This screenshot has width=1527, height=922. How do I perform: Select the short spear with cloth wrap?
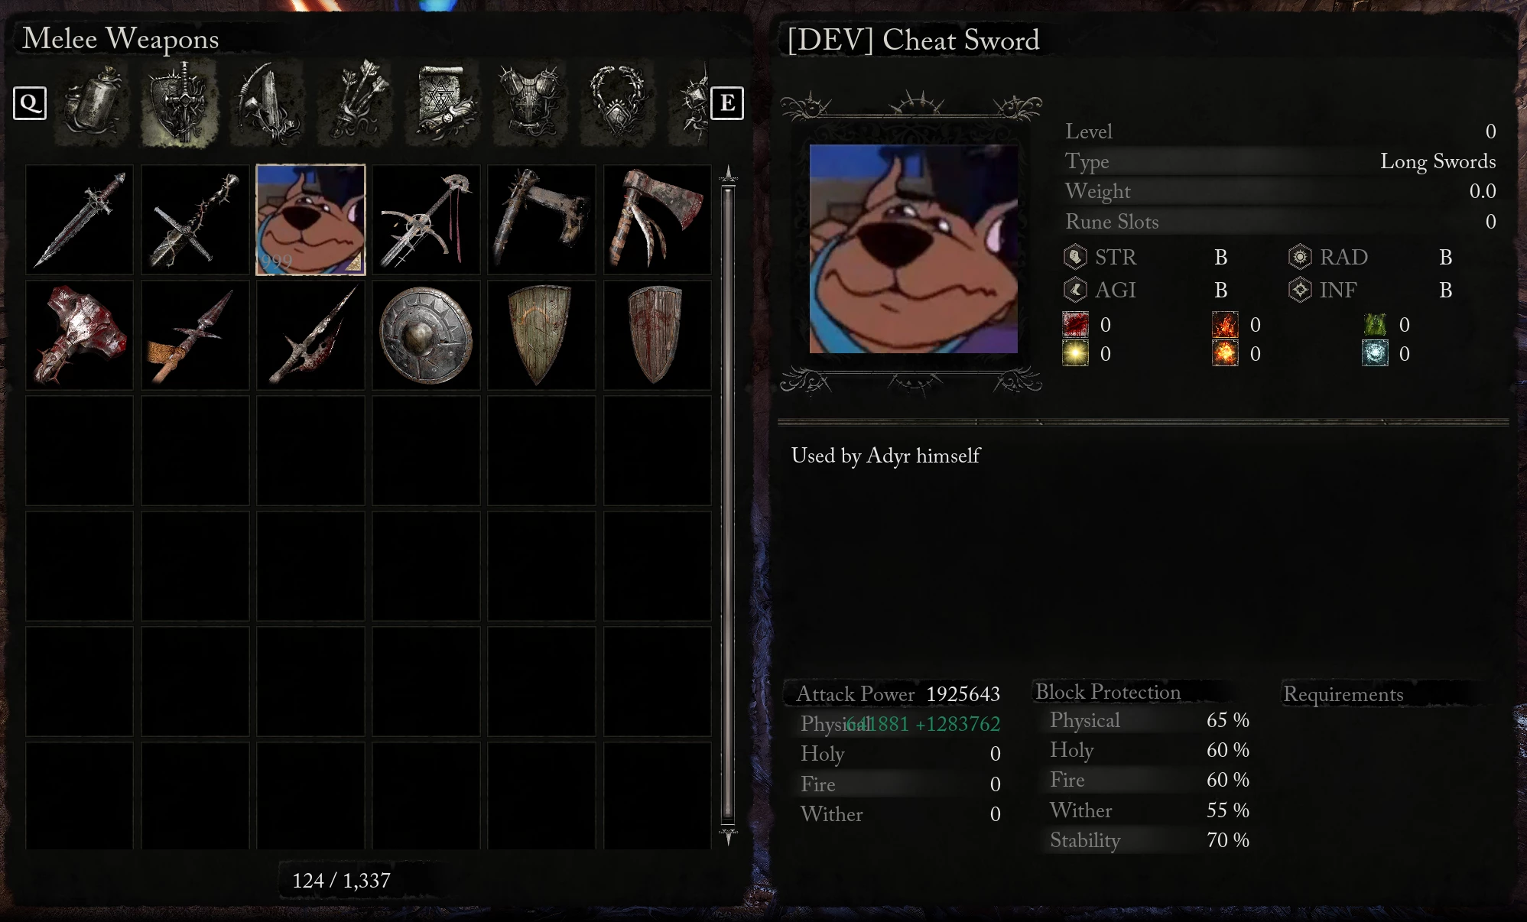coord(195,335)
